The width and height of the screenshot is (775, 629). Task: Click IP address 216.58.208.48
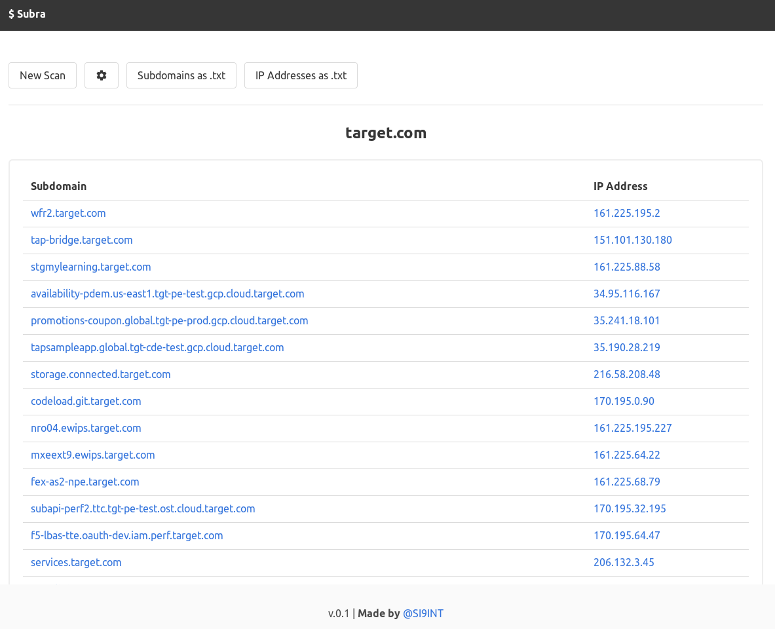pos(627,374)
